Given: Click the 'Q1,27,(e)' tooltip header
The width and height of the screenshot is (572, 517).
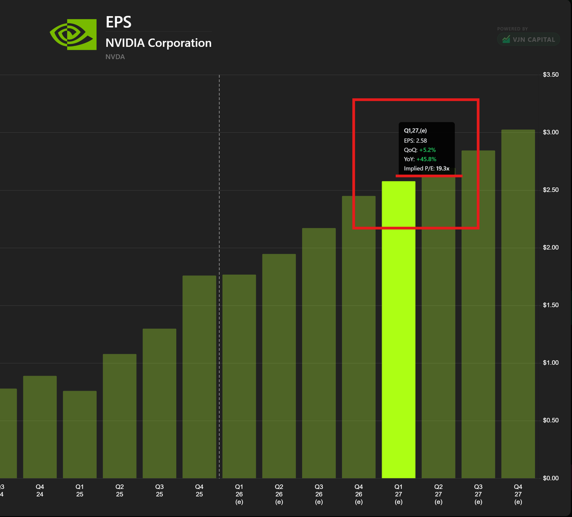Looking at the screenshot, I should tap(415, 130).
